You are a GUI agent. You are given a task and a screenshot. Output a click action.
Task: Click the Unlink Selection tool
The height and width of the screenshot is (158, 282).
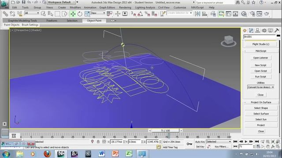pyautogui.click(x=12, y=14)
